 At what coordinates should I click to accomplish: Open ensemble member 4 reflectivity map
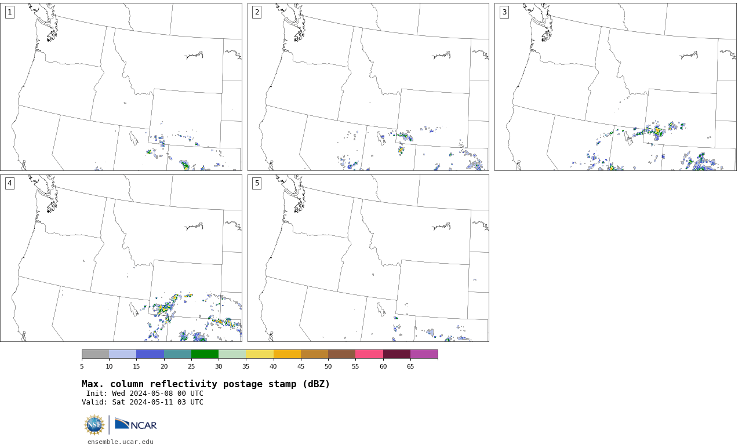point(121,258)
